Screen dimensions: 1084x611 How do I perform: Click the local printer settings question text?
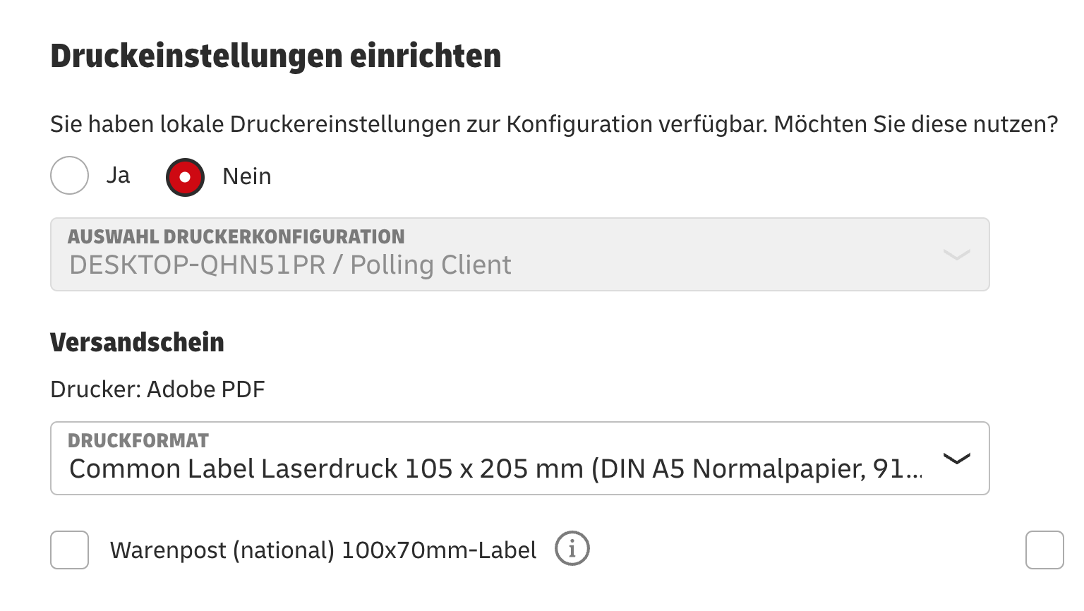click(553, 124)
